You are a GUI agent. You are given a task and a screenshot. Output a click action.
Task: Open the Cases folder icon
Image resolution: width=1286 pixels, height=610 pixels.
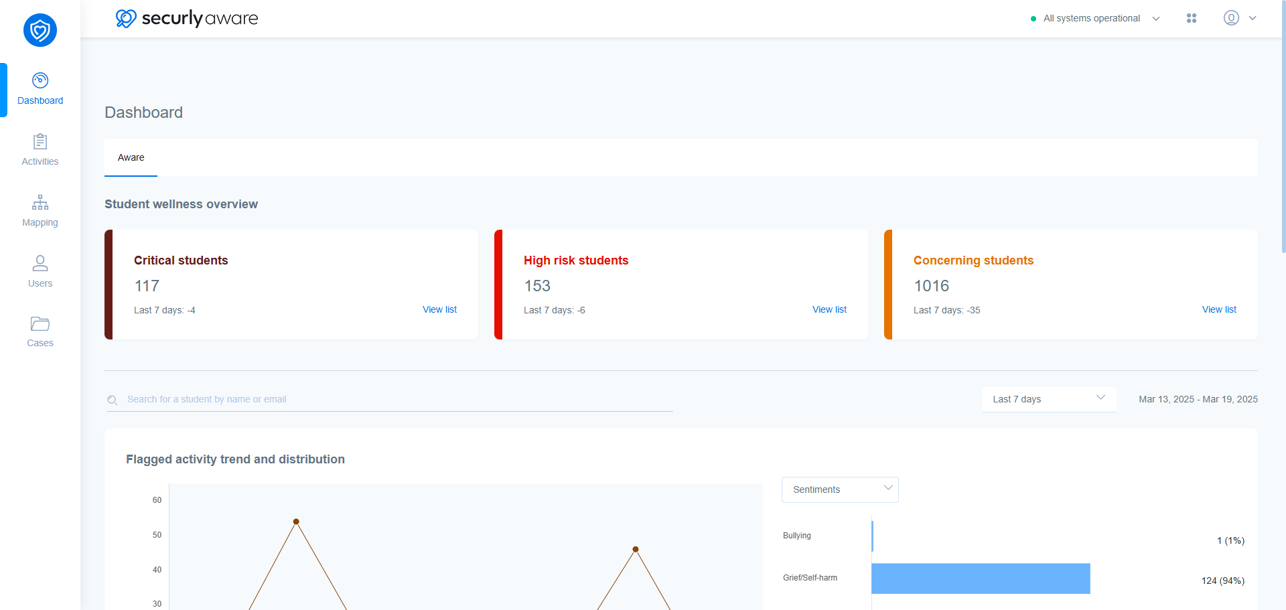pyautogui.click(x=40, y=324)
